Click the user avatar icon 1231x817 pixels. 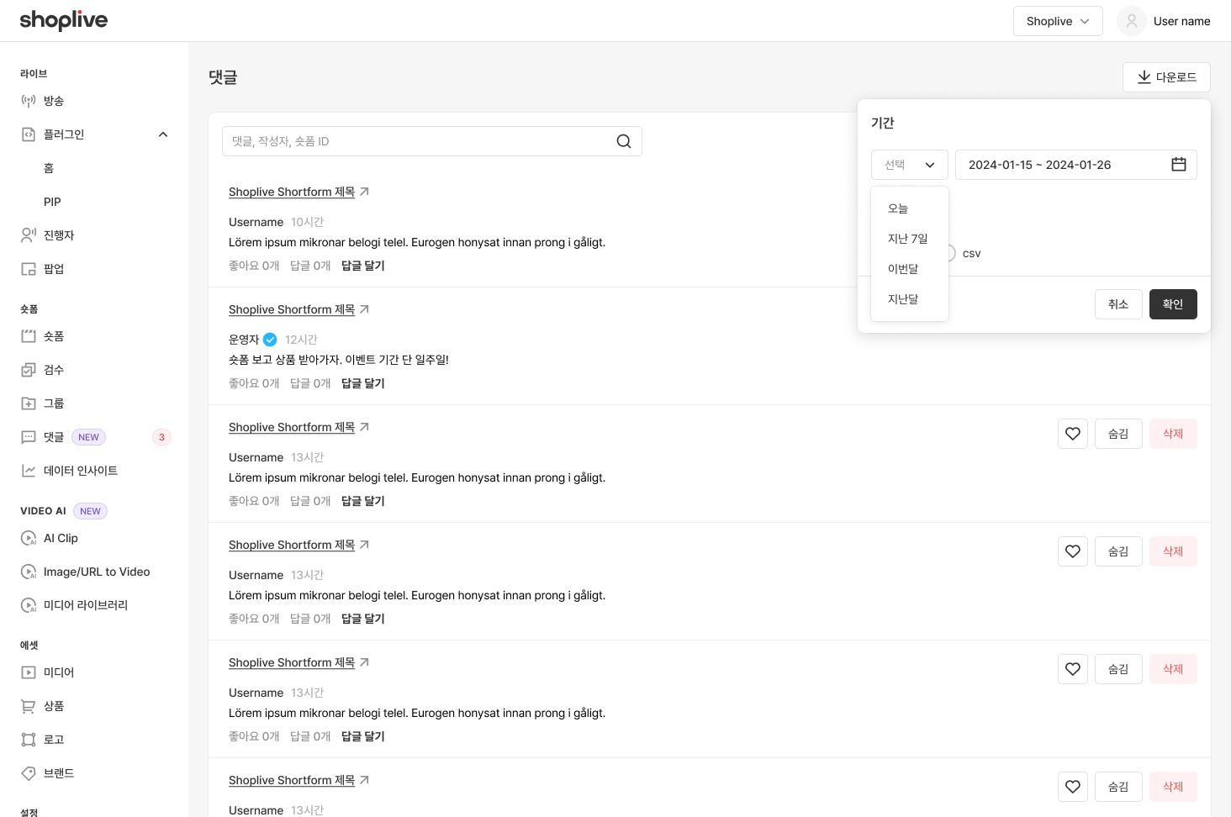point(1132,21)
